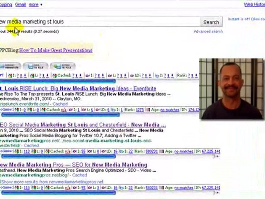Click the Request parameters toolbar button
This screenshot has height=199, width=265.
click(x=10, y=66)
